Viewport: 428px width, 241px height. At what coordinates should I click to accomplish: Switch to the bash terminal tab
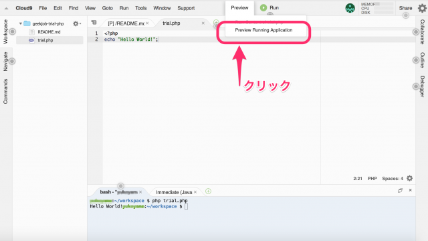[118, 192]
